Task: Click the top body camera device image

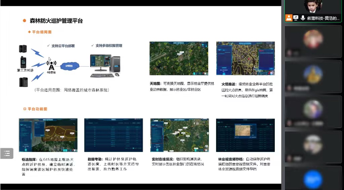Action: [23, 49]
